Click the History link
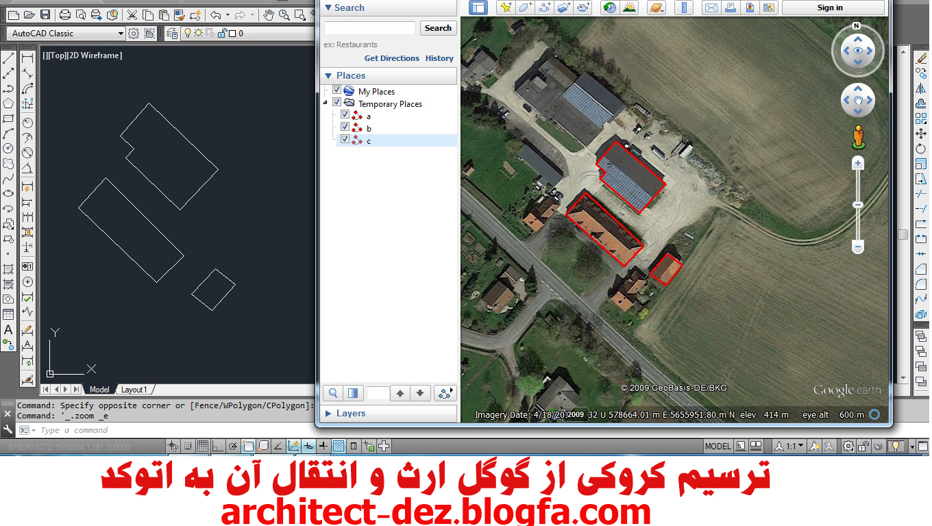Image resolution: width=932 pixels, height=526 pixels. pos(439,58)
